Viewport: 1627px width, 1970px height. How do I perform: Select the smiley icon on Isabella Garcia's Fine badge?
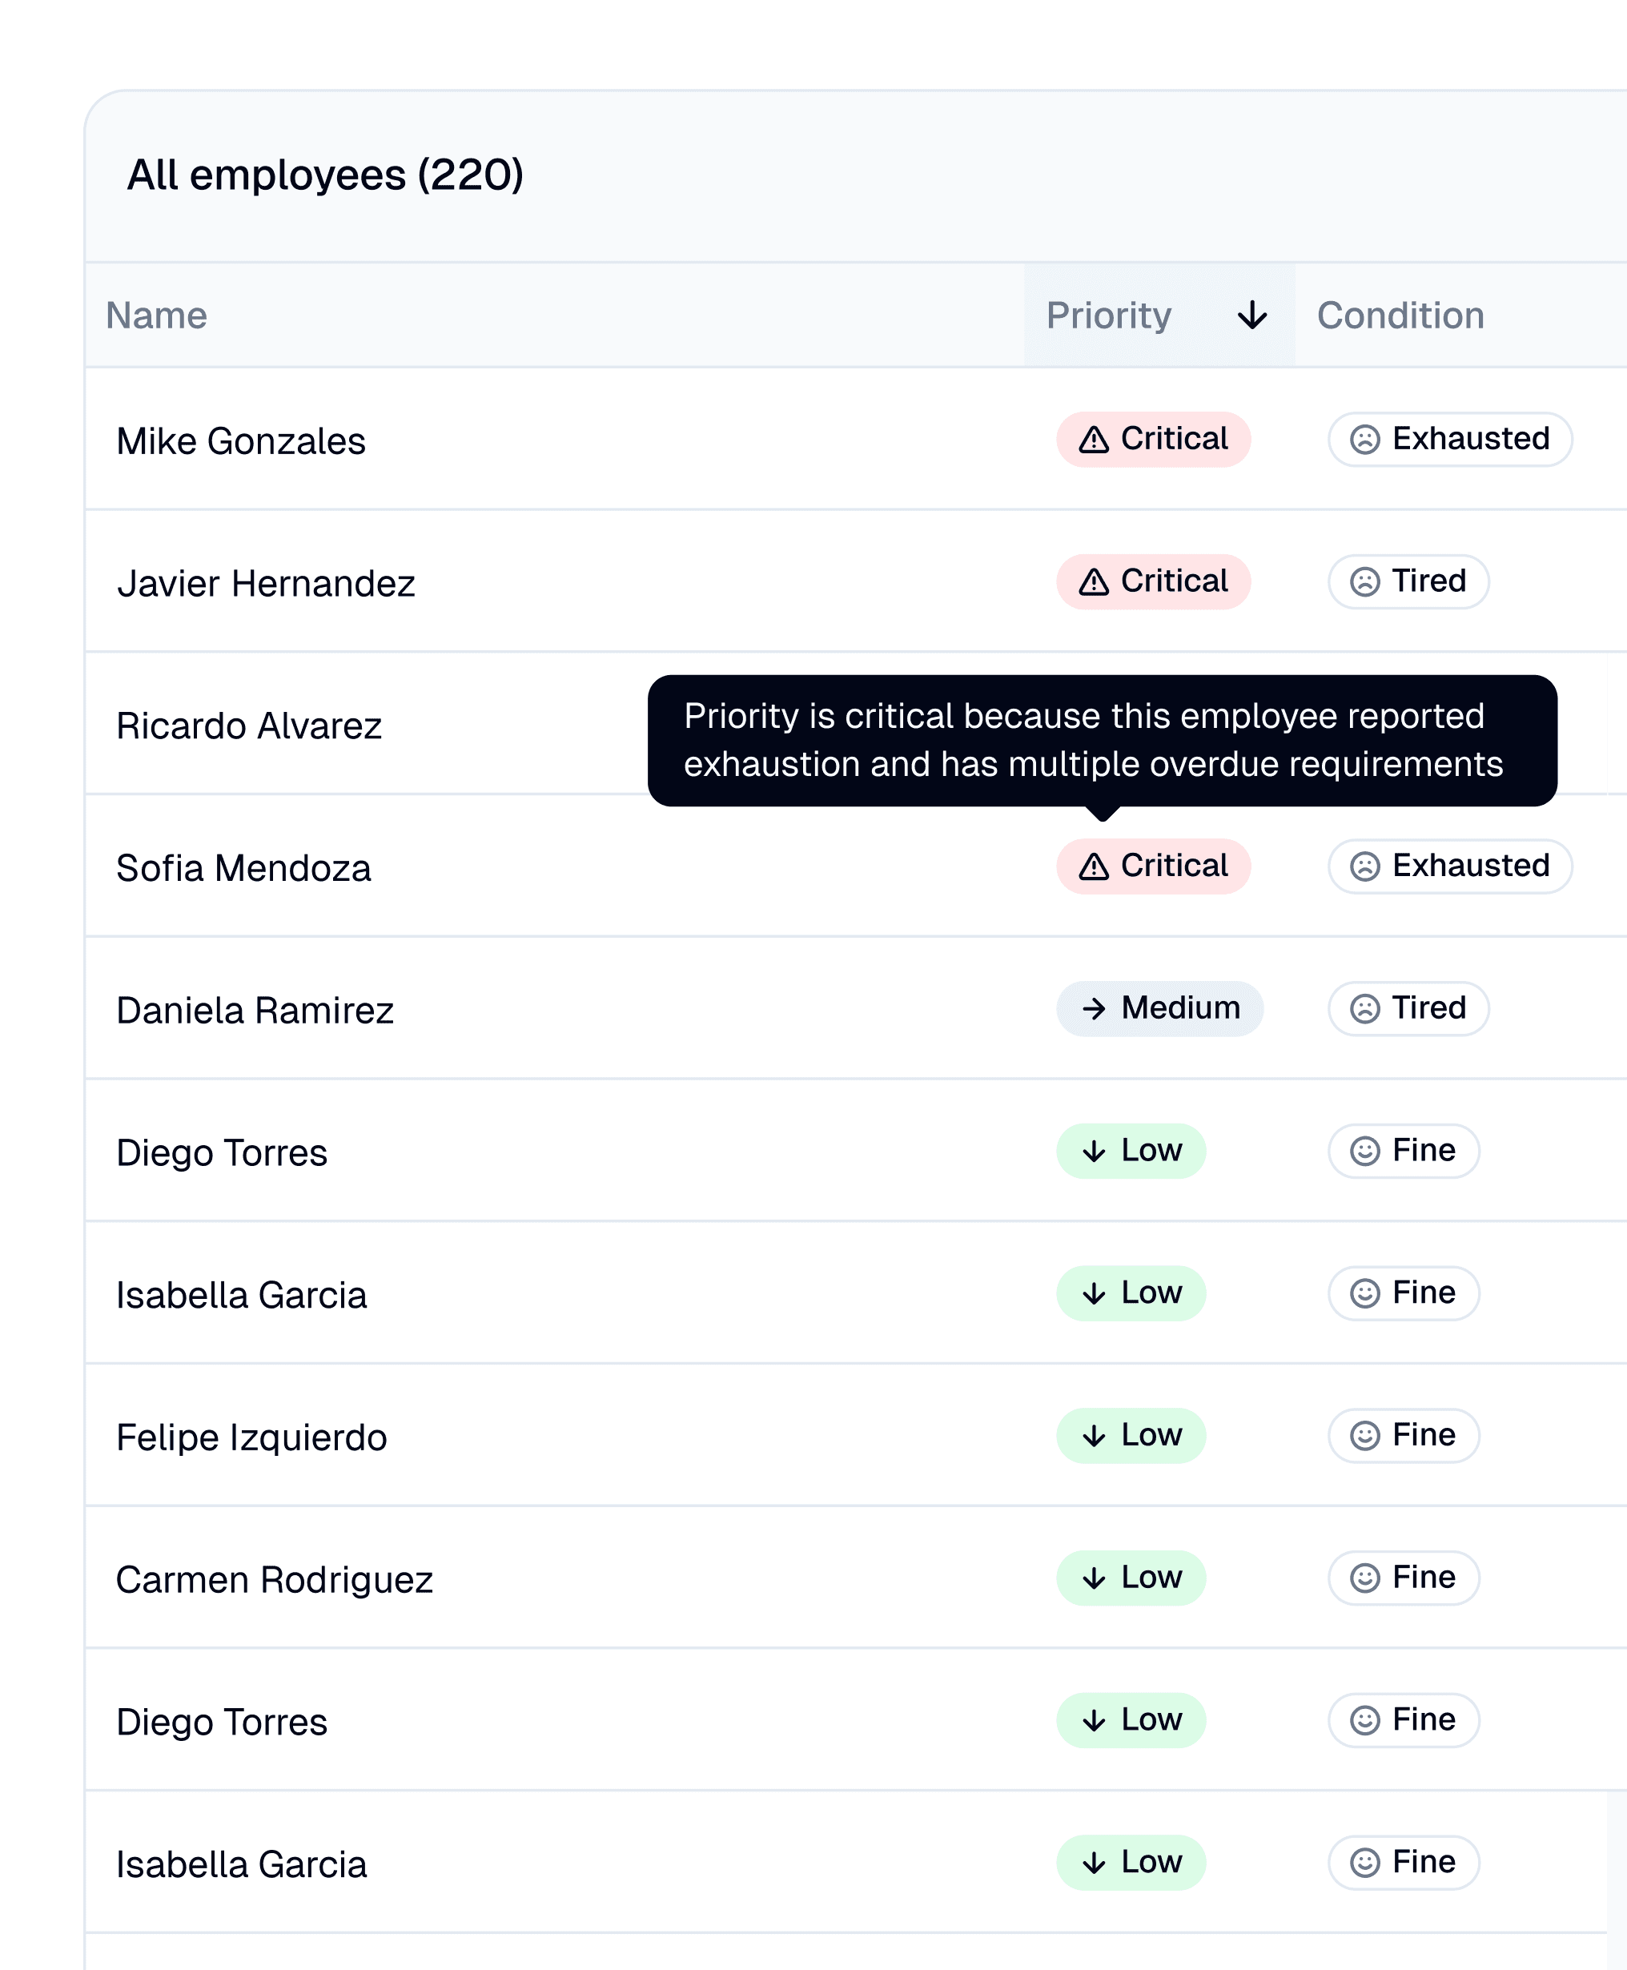coord(1365,1293)
